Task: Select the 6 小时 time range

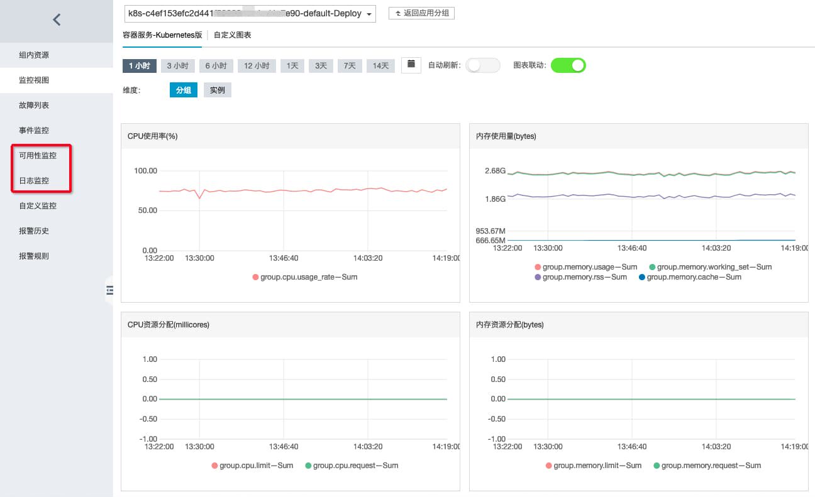Action: [216, 65]
